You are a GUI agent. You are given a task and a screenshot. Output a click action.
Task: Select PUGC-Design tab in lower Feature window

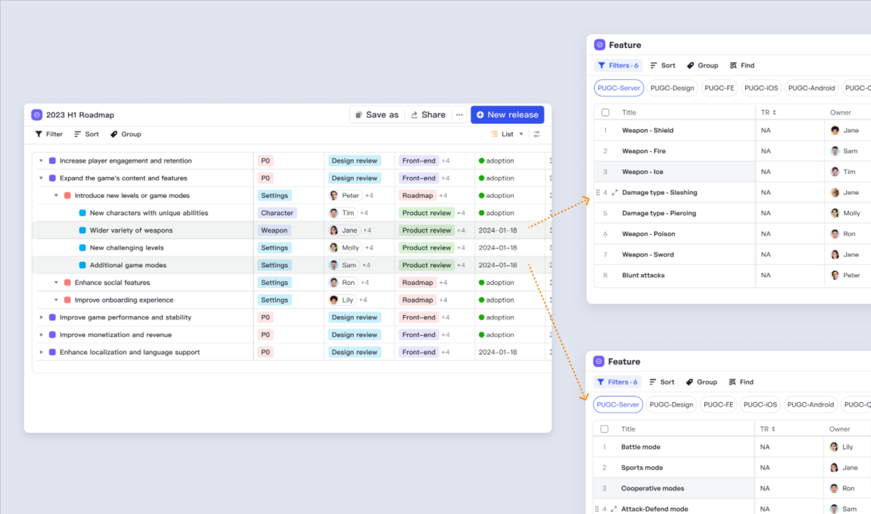click(671, 405)
